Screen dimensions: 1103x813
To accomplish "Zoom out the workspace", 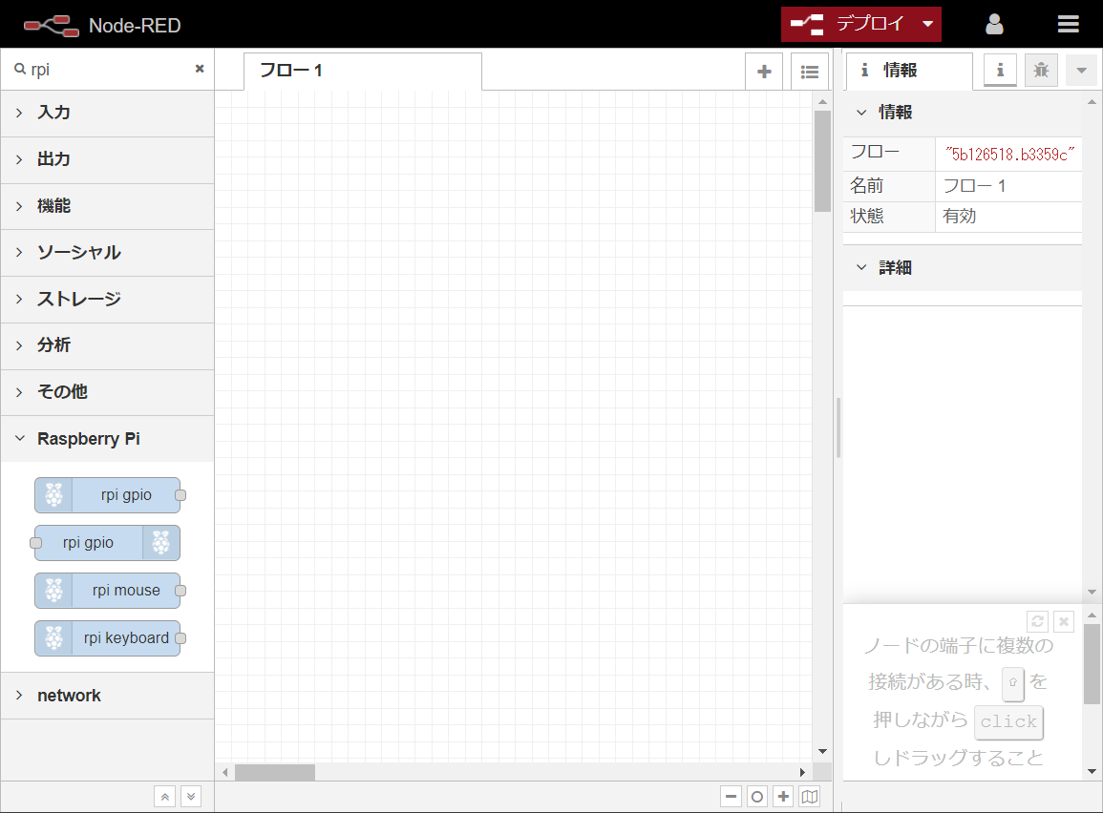I will tap(731, 797).
